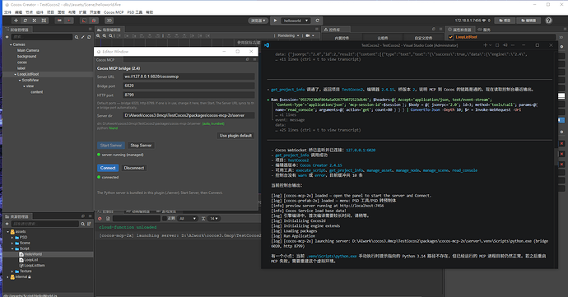The width and height of the screenshot is (568, 297).
Task: Click the add node plus icon in hierarchy
Action: point(7,37)
